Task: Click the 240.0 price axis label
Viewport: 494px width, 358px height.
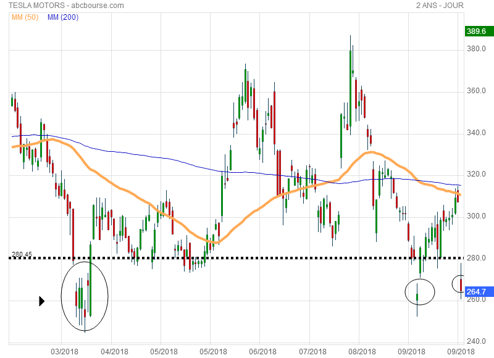Action: 476,341
